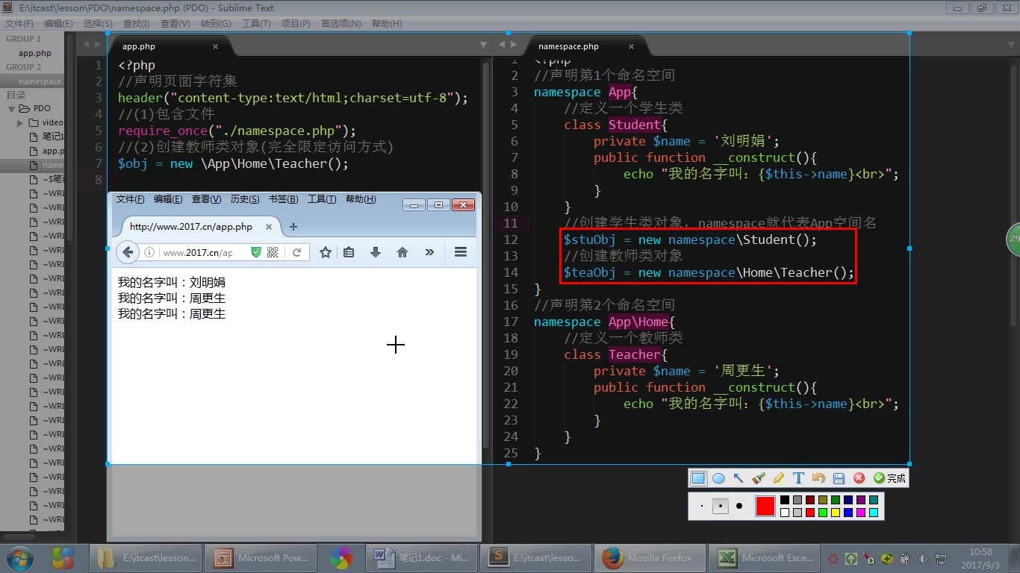Open the E:\itcast\lesson folder taskbar button
This screenshot has height=573, width=1020.
145,557
